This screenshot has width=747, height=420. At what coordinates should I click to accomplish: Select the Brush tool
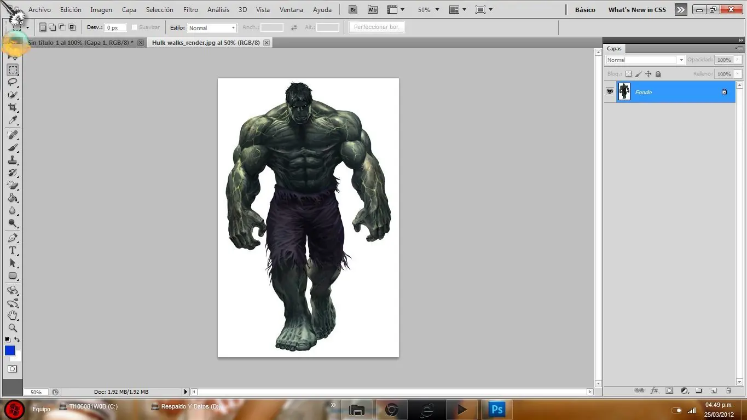13,147
